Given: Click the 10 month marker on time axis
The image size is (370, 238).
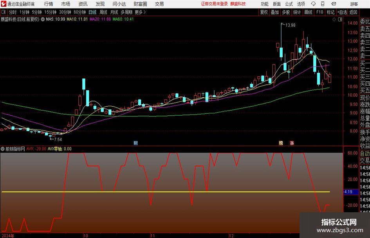Looking at the screenshot, I should (86, 236).
